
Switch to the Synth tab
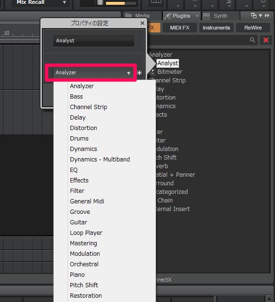(x=220, y=16)
